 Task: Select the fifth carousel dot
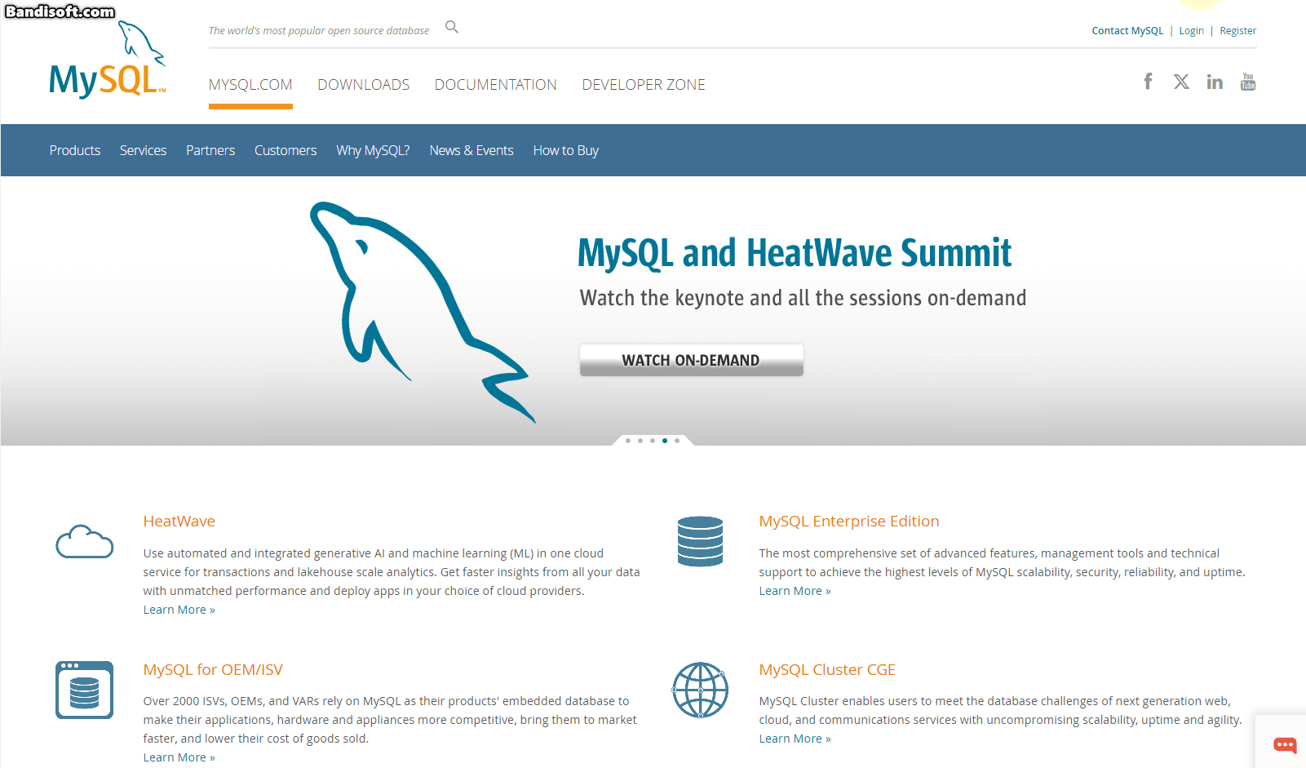[x=677, y=441]
